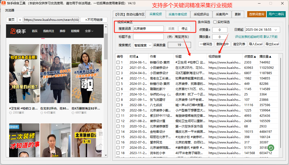
Task: Check the checkbox on result row 1
Action: point(118,62)
